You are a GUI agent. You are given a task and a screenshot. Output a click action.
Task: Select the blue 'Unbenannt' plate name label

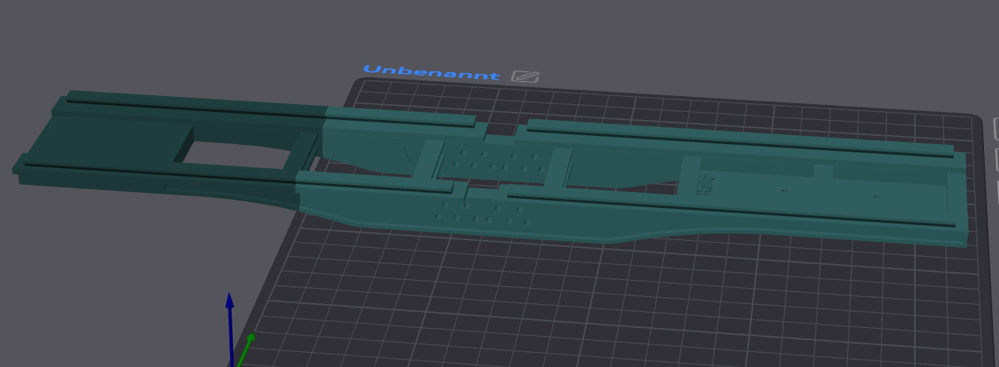pos(431,72)
